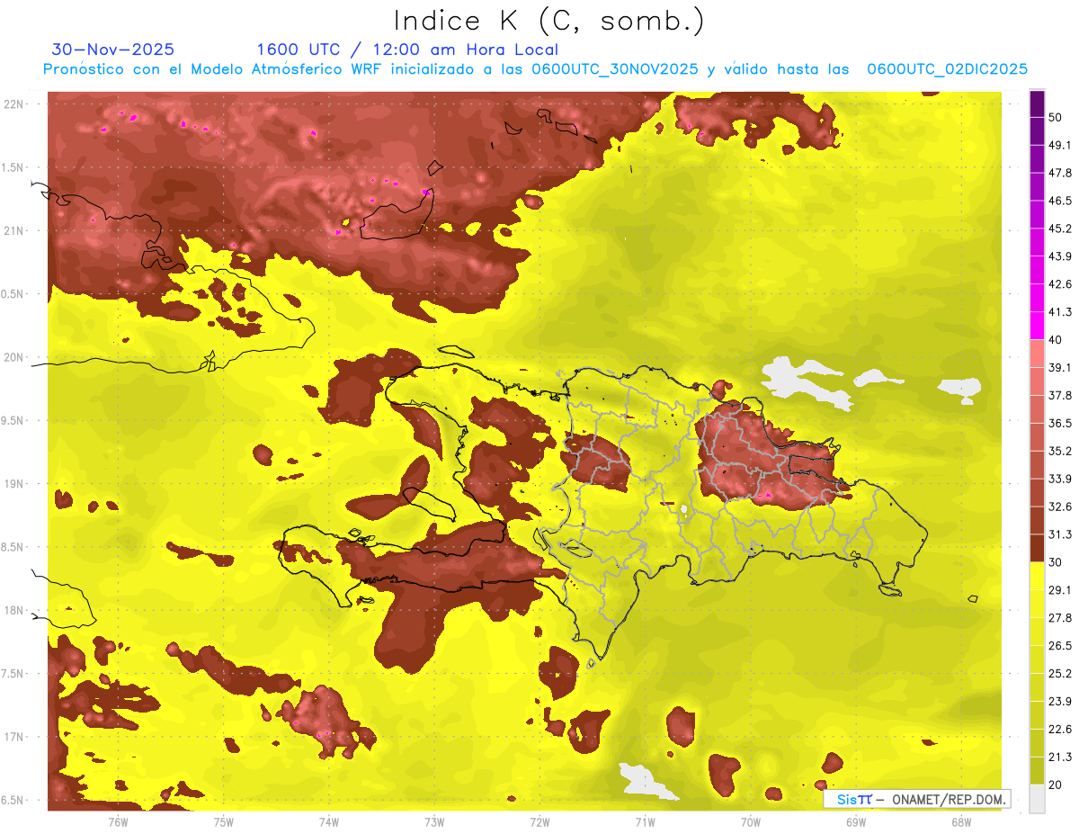Click the "68W" longitude label
Viewport: 1079px width, 834px height.
click(x=961, y=822)
